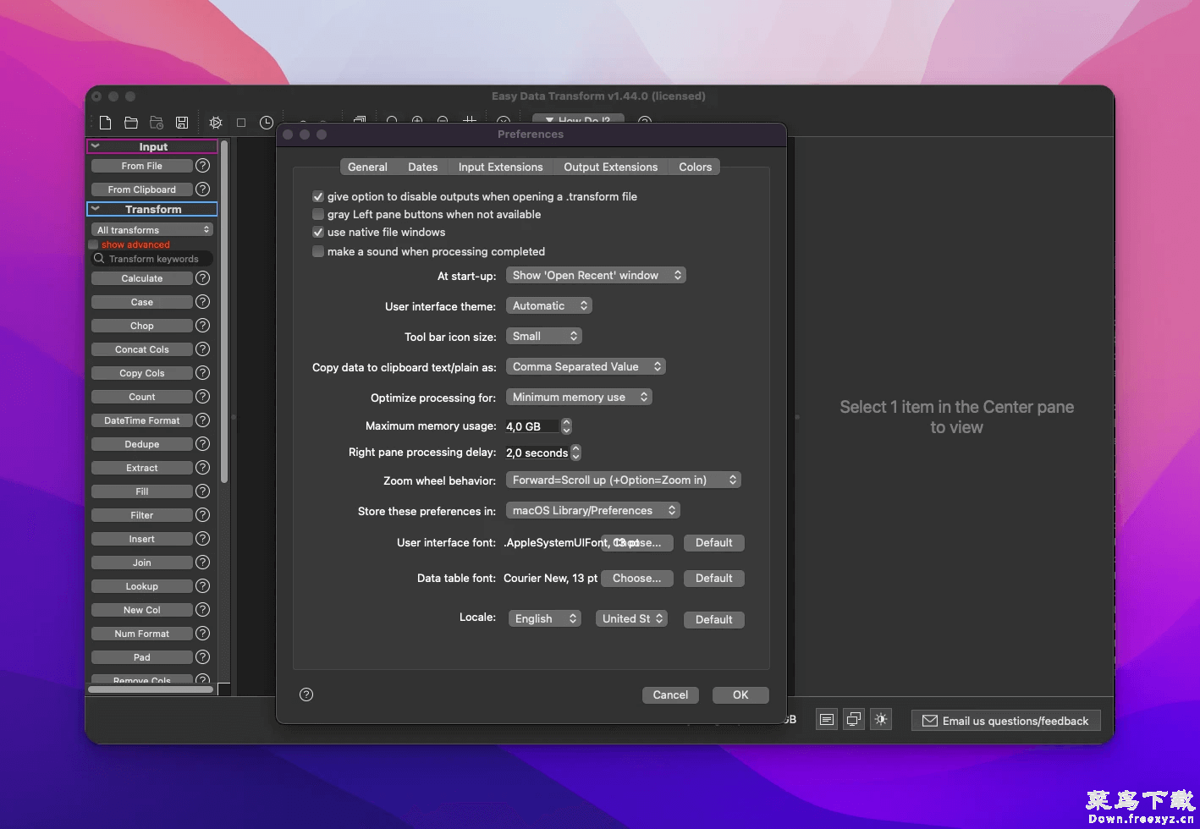Open help for the Calculate transform
The height and width of the screenshot is (829, 1200).
point(202,278)
